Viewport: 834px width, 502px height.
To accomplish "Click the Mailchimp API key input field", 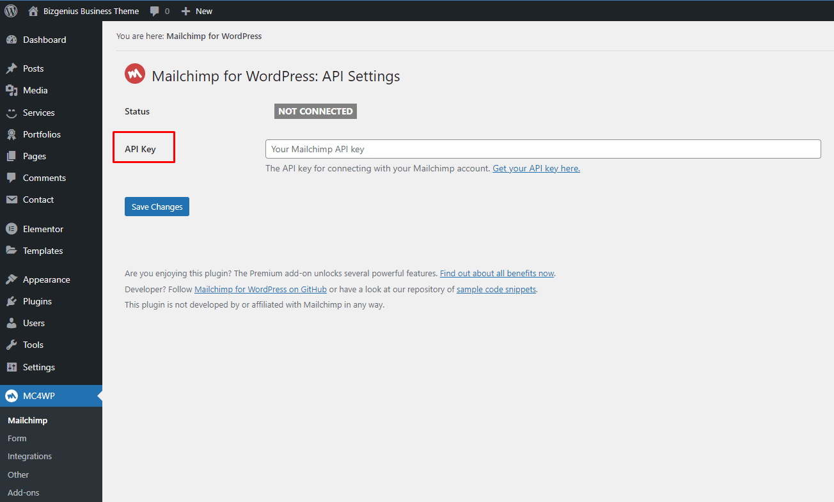I will coord(543,149).
